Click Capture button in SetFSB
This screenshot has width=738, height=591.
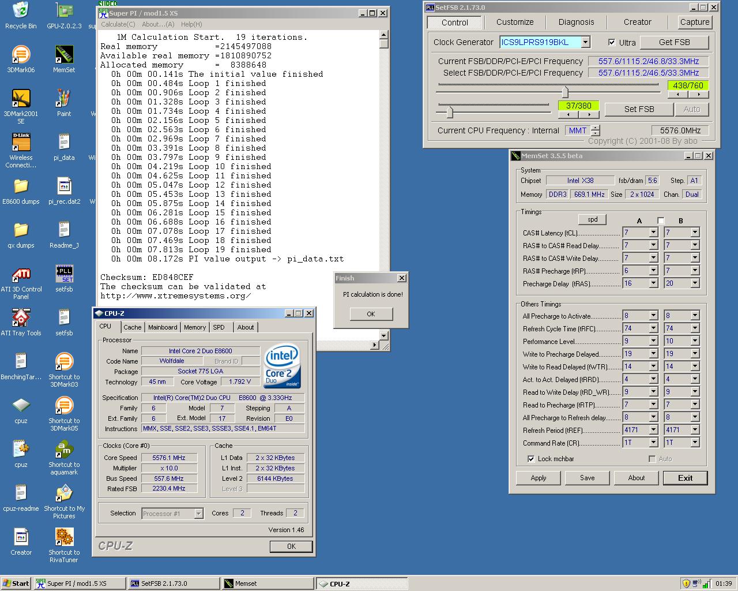pos(694,22)
